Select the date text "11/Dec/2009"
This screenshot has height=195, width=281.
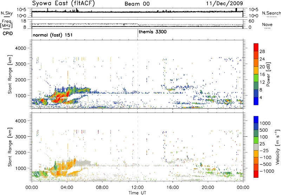[224, 3]
